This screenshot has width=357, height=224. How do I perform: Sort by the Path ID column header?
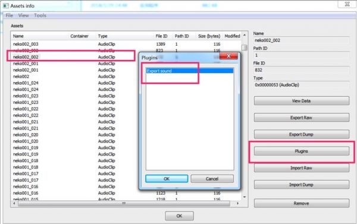tap(181, 36)
